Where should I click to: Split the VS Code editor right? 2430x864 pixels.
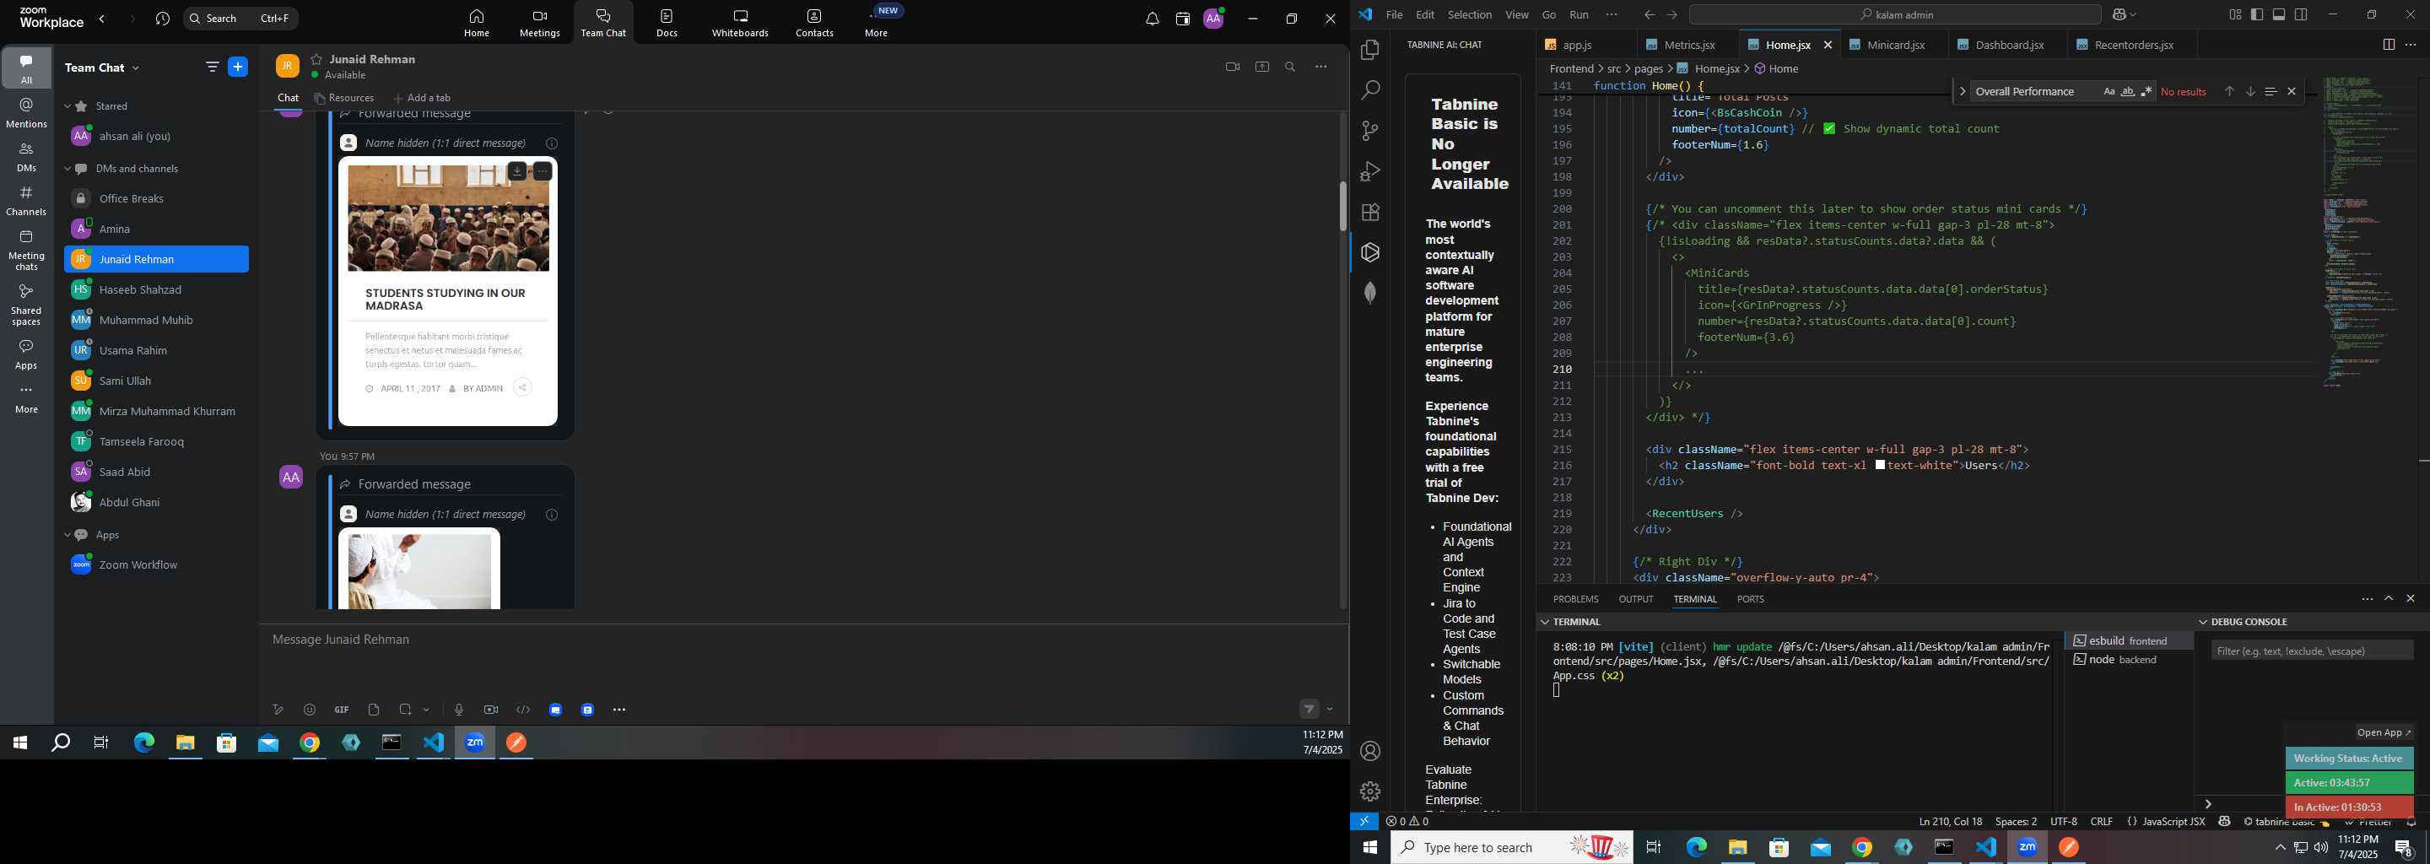(x=2389, y=45)
